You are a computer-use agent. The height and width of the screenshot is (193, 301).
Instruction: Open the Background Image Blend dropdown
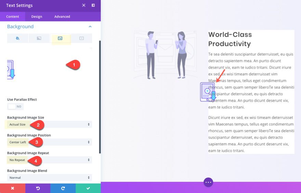[x=50, y=178]
